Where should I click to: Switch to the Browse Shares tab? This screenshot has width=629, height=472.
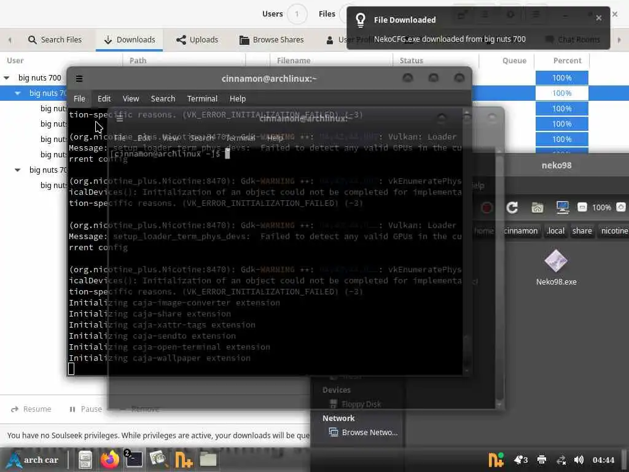pyautogui.click(x=272, y=40)
